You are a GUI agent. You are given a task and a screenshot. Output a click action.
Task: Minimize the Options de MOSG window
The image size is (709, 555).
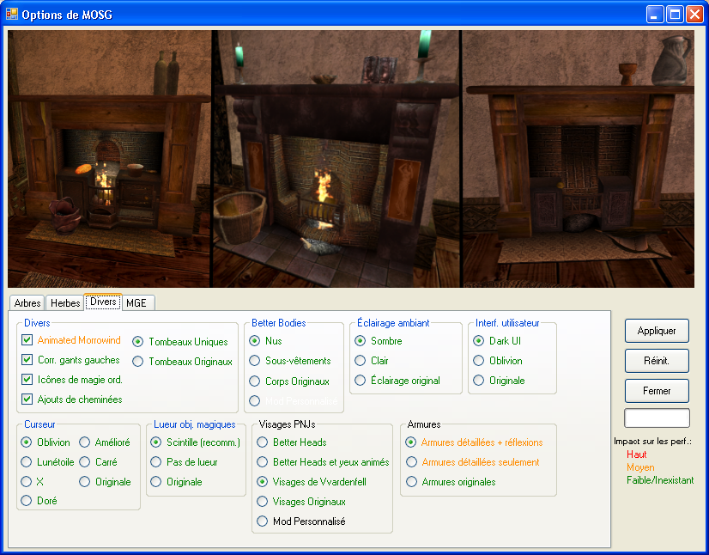(x=654, y=15)
